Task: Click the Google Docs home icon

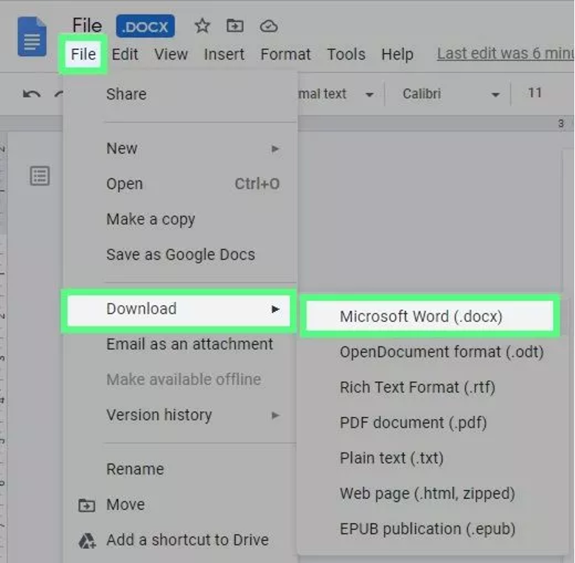Action: tap(32, 36)
